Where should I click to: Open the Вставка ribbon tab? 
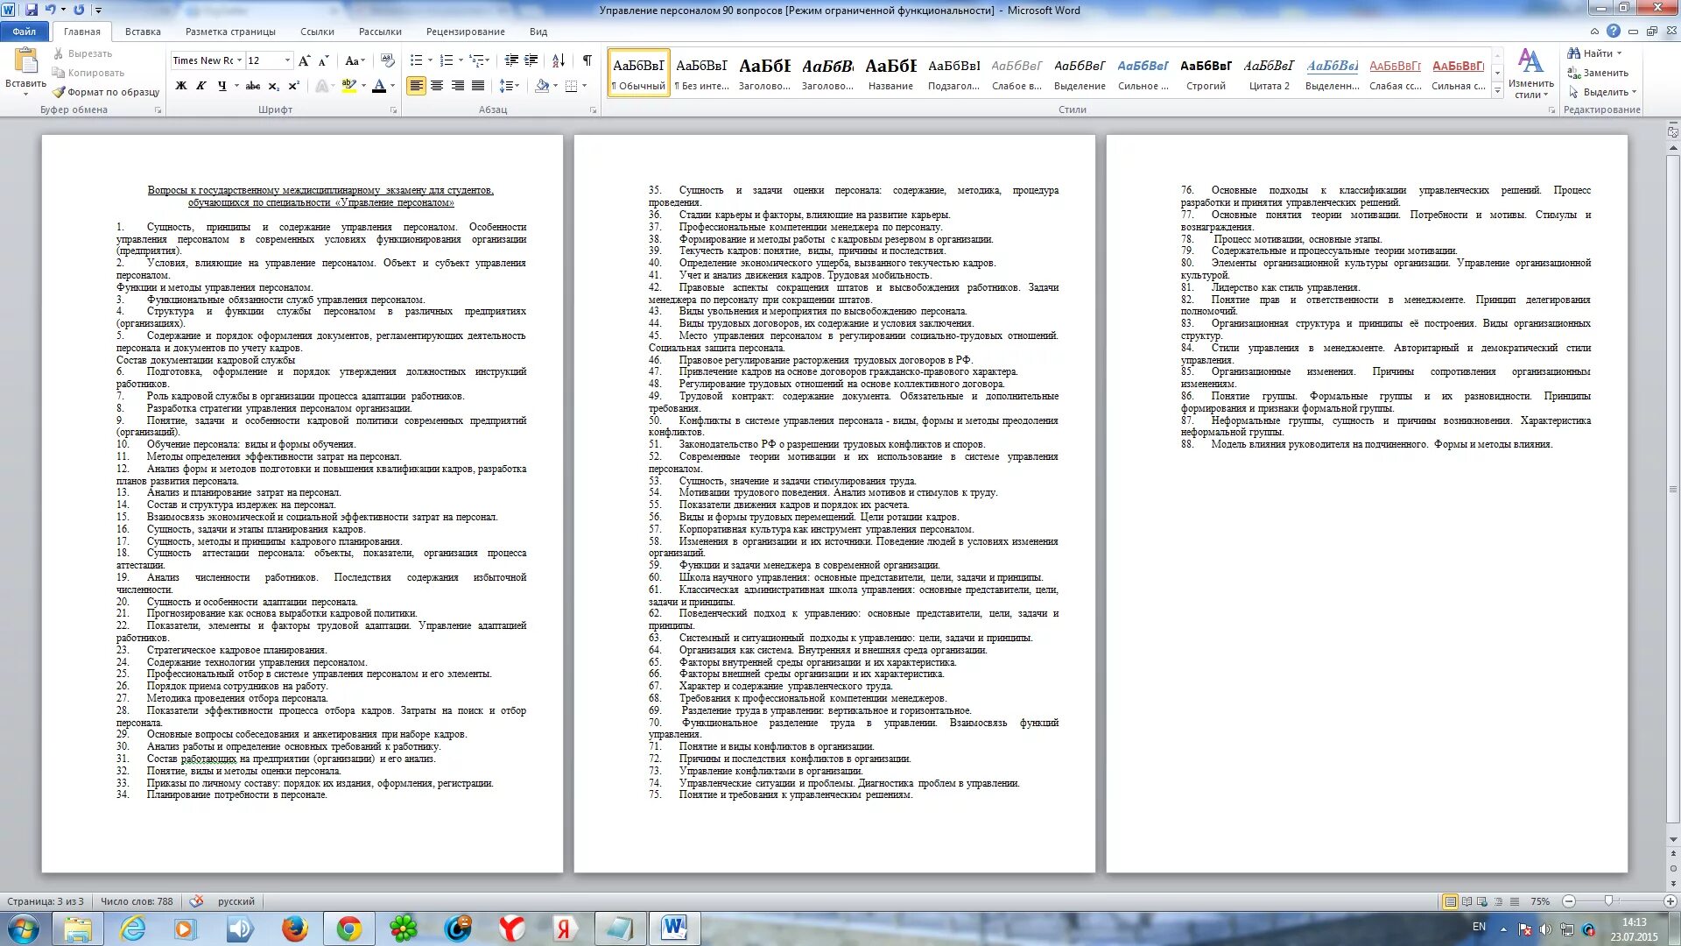point(143,32)
